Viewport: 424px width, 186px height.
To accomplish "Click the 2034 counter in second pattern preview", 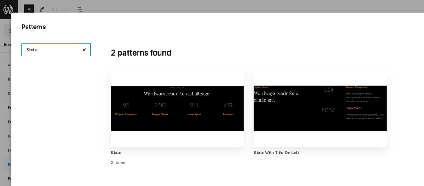I will click(328, 110).
